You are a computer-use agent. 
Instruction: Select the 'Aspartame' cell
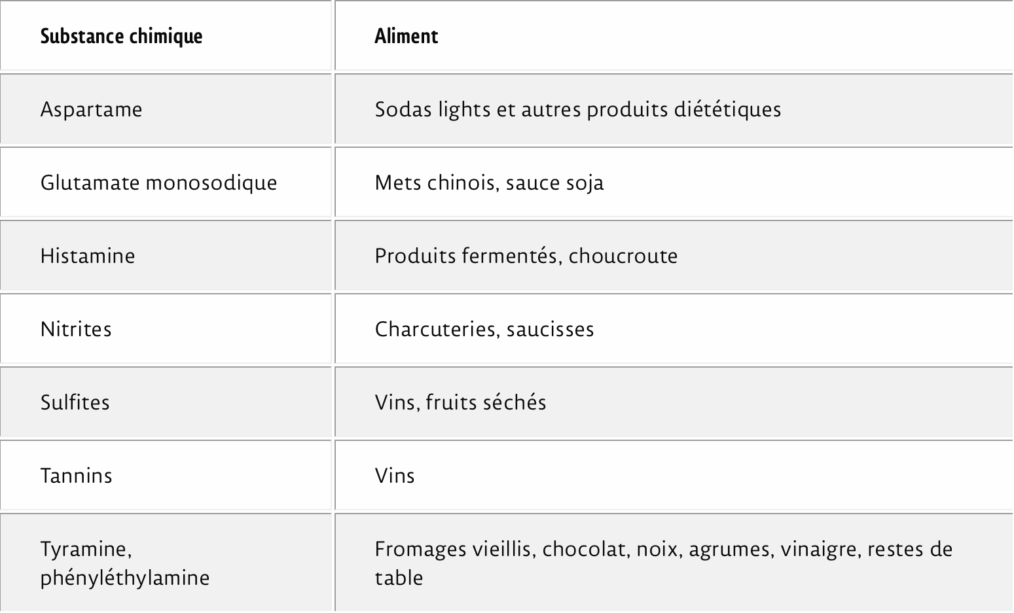(x=166, y=109)
